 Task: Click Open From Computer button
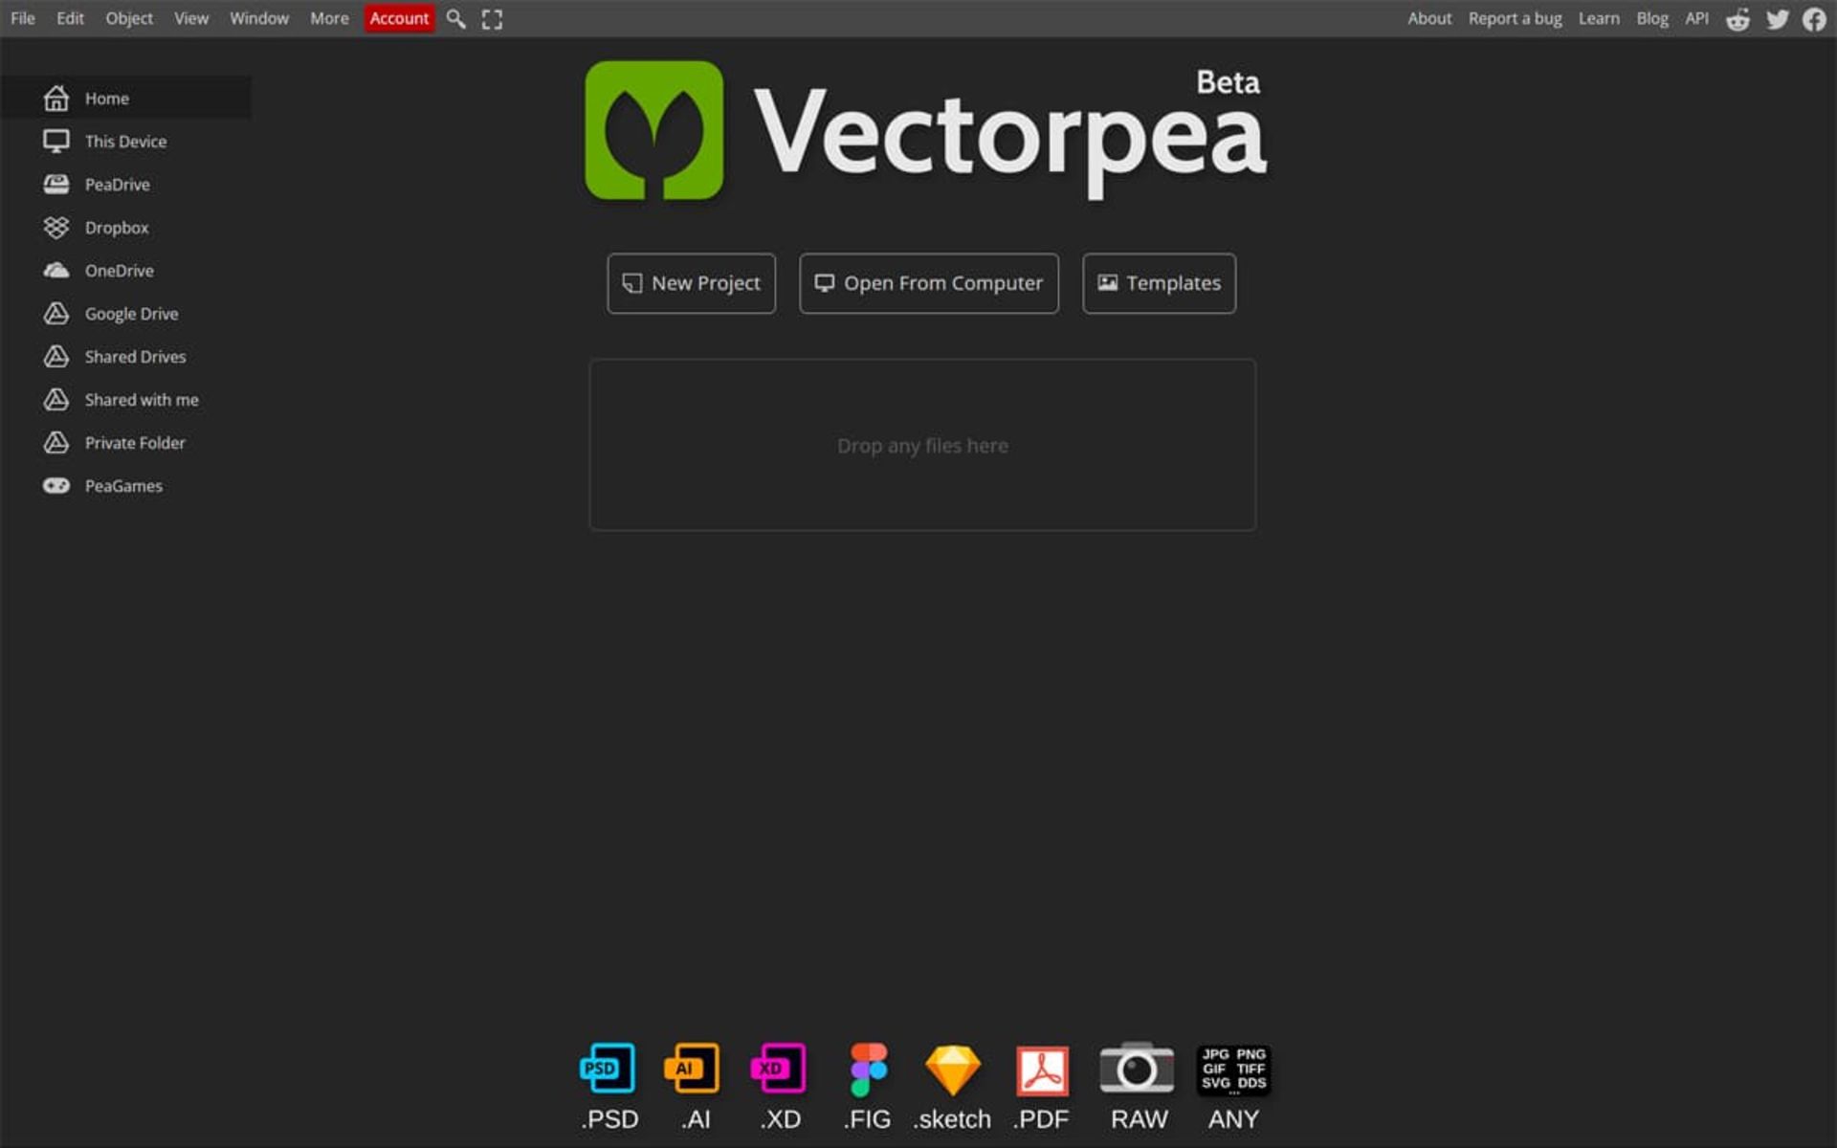[929, 283]
